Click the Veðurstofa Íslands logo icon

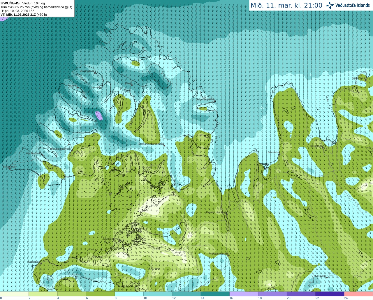[x=330, y=5]
